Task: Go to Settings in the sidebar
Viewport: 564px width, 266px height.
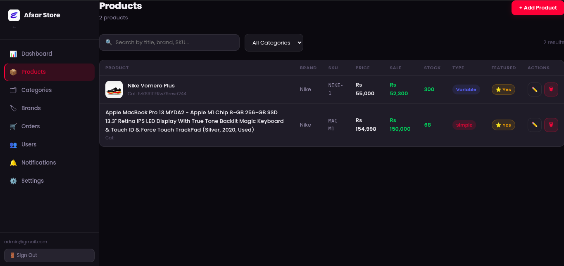Action: (50, 181)
